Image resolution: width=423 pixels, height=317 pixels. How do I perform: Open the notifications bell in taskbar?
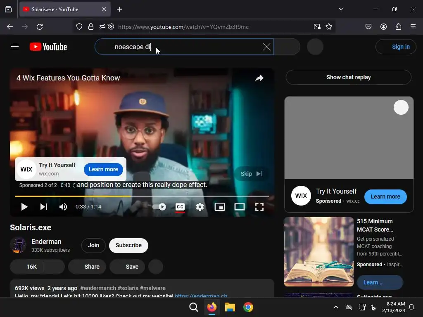[x=412, y=307]
